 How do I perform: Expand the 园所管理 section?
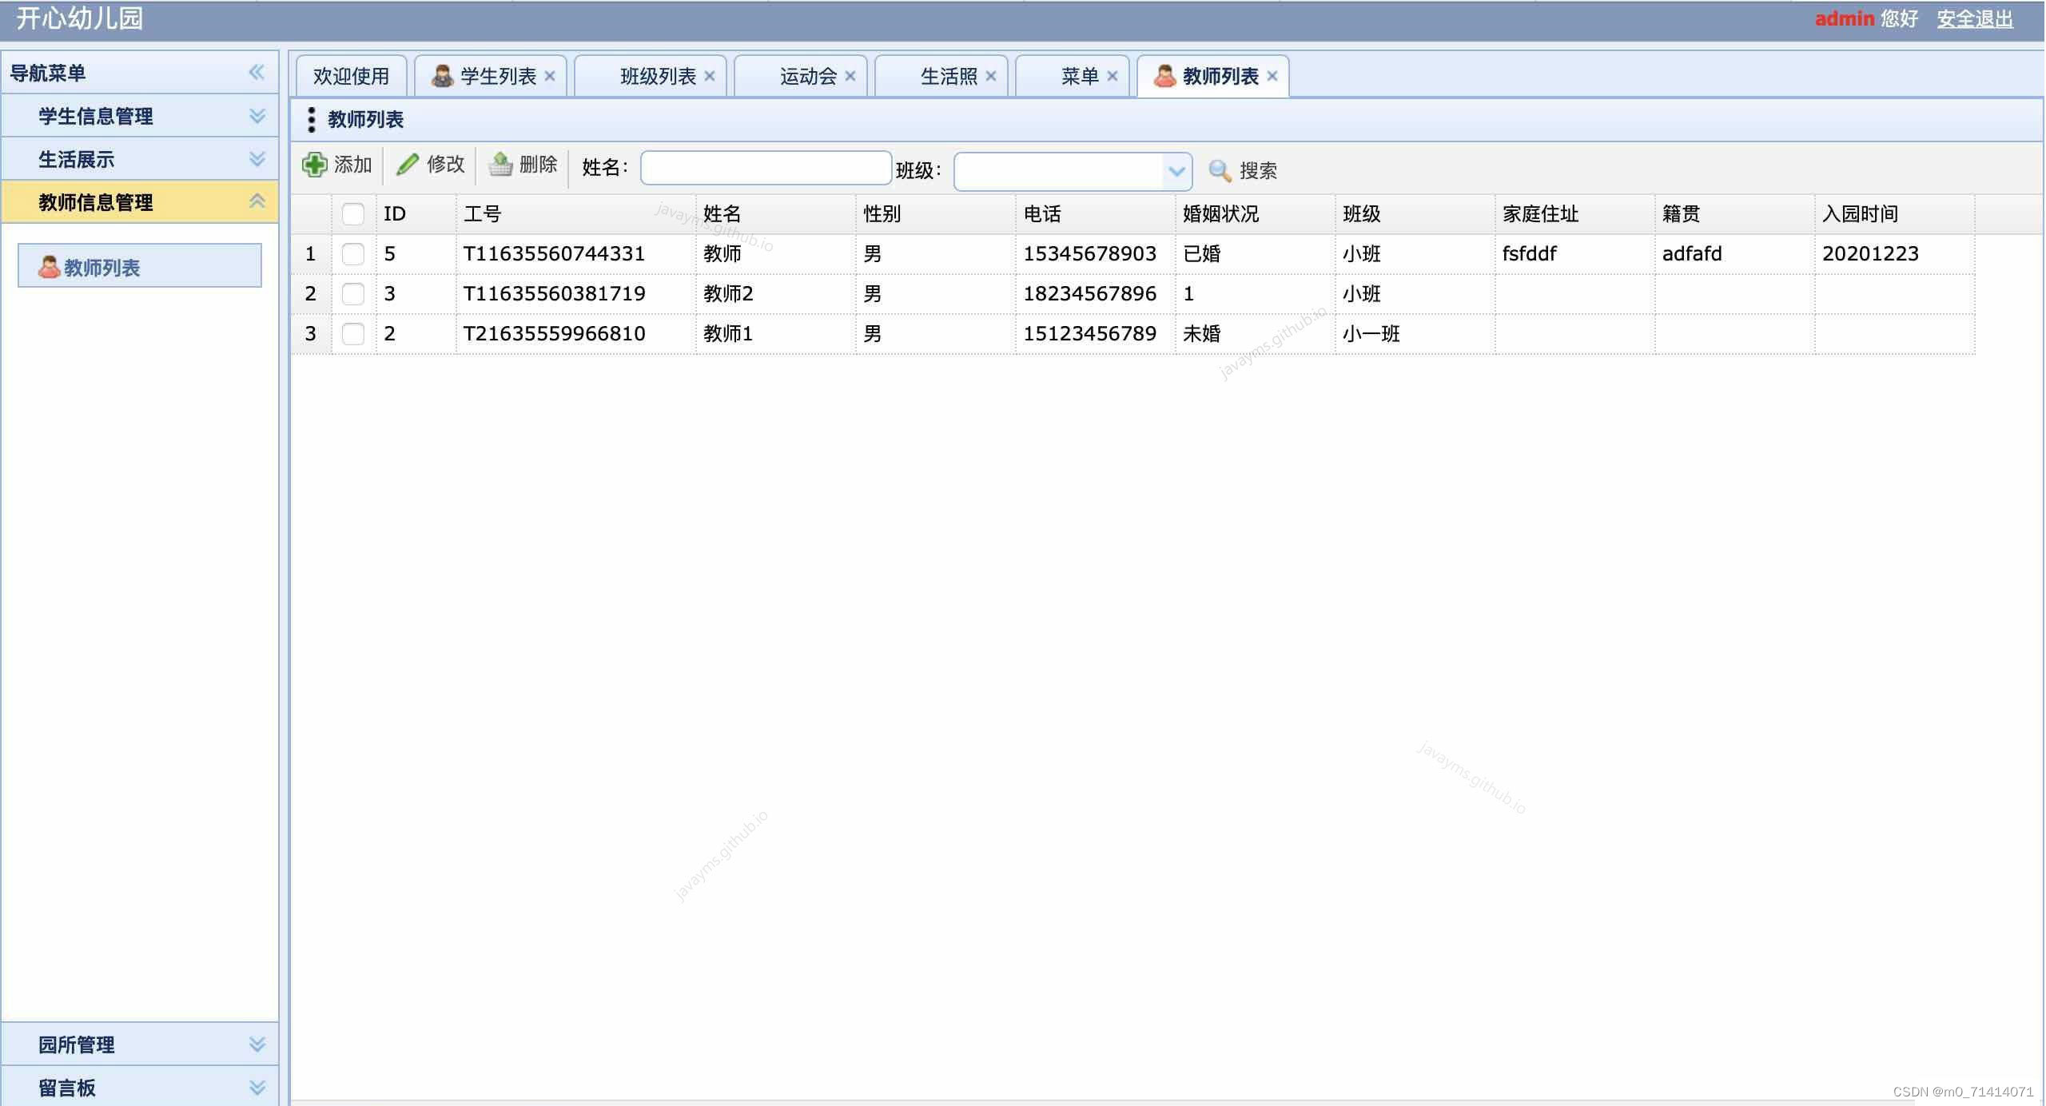pyautogui.click(x=77, y=1044)
